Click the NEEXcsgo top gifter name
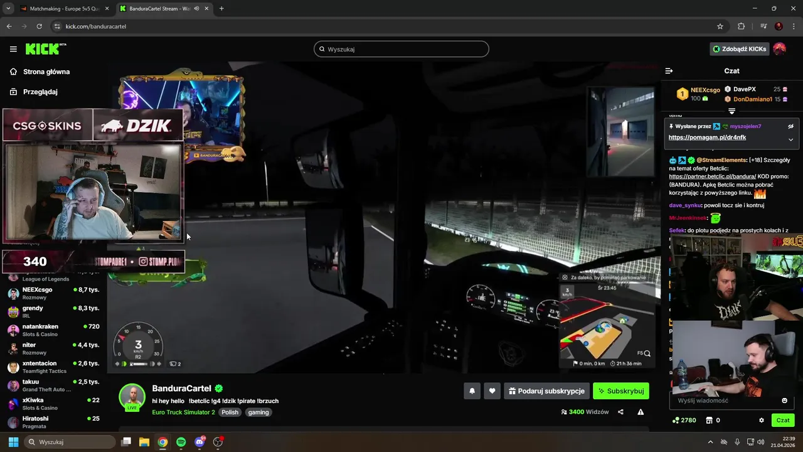Screen dimensions: 803x452 coord(705,90)
